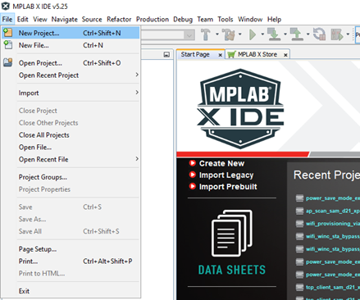Viewport: 360px width, 300px height.
Task: Click the DATA SHEETS documents icon
Action: tap(232, 234)
